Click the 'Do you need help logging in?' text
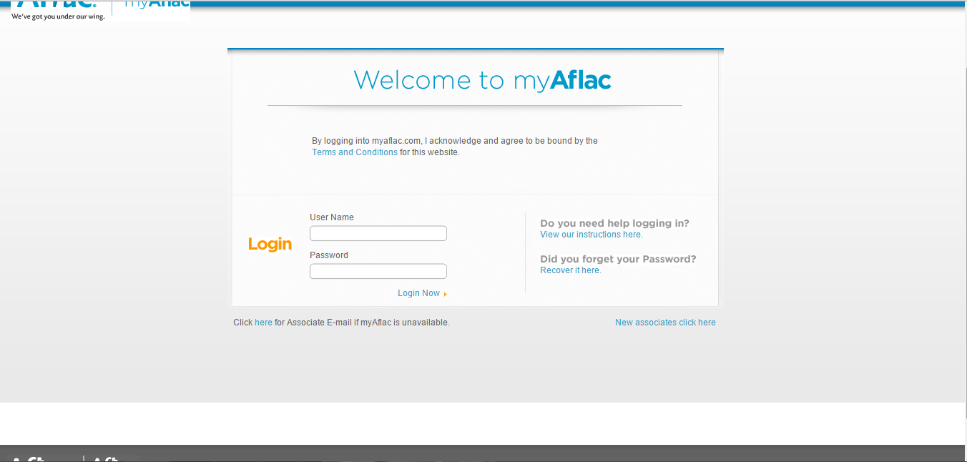 615,223
